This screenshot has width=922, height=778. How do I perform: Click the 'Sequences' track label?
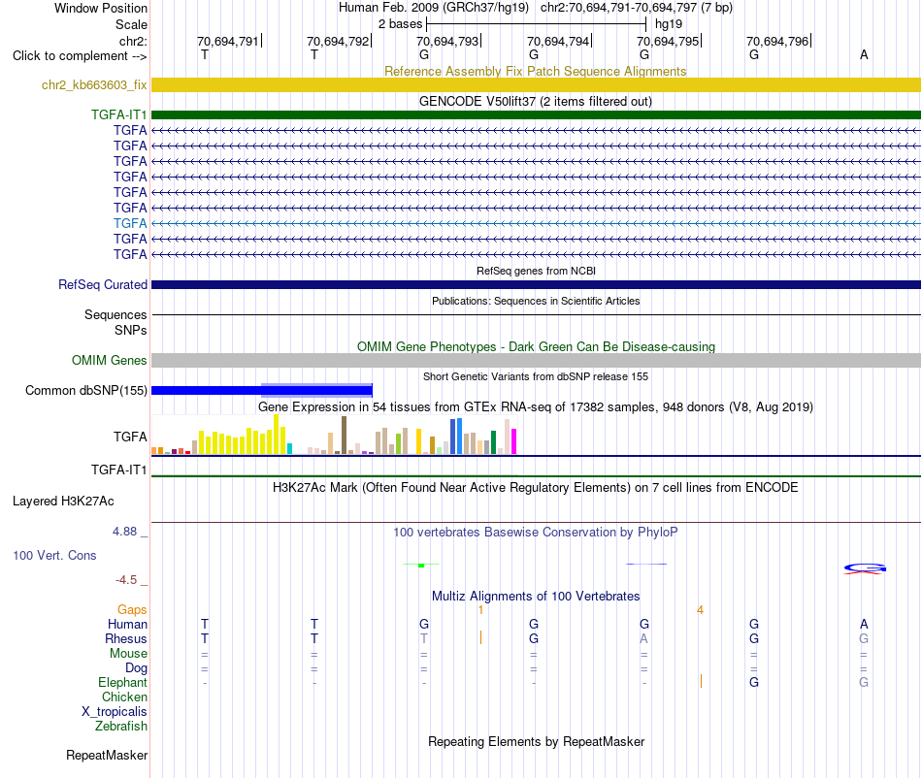pyautogui.click(x=115, y=314)
